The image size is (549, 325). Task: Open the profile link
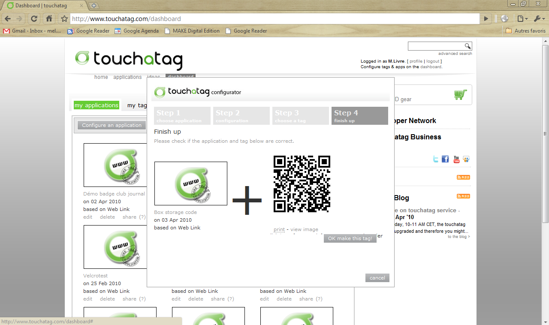(x=416, y=61)
